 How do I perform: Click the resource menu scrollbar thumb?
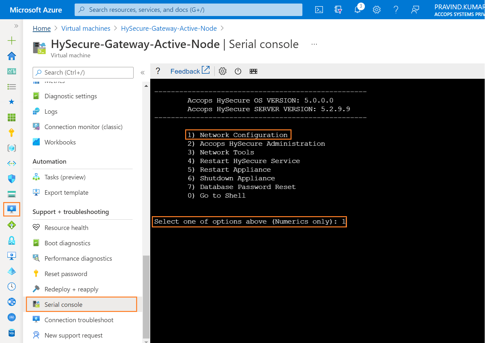[x=146, y=297]
